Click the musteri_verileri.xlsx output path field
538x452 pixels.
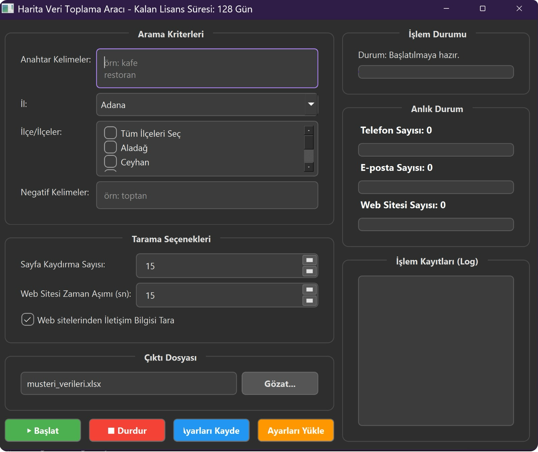(128, 383)
